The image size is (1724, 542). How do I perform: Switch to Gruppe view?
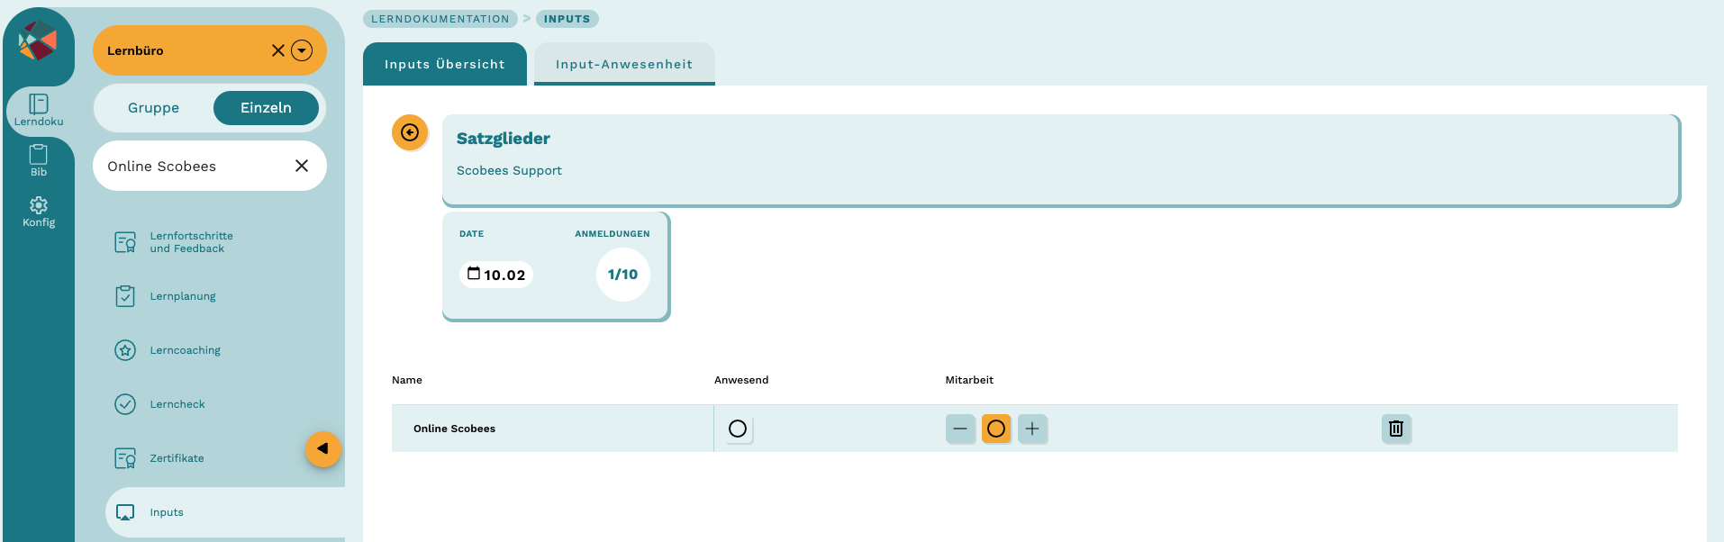(153, 108)
